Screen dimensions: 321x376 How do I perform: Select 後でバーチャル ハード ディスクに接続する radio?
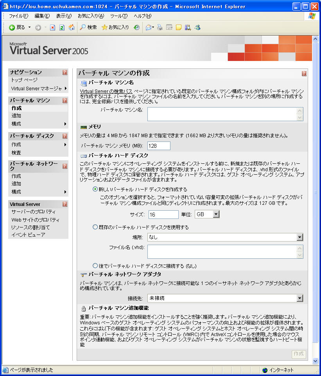(95, 265)
